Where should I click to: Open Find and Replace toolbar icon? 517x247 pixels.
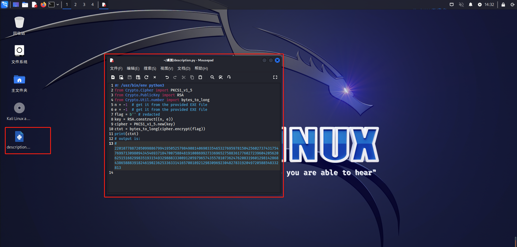click(221, 77)
